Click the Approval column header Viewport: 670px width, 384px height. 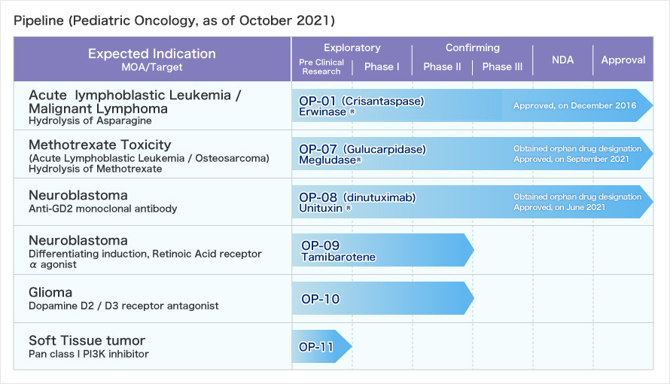tap(623, 60)
